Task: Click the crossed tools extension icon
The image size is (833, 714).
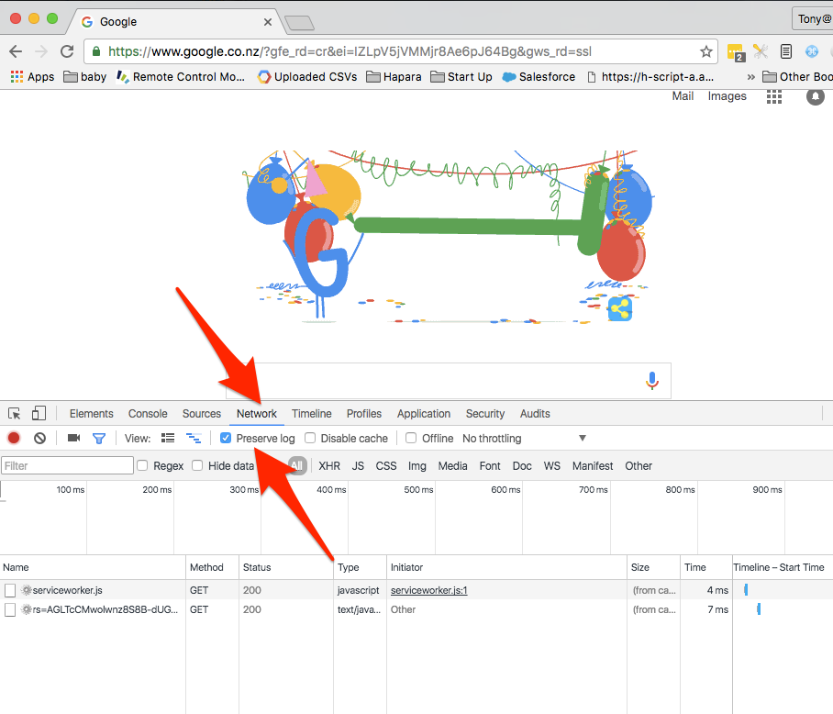Action: point(761,51)
